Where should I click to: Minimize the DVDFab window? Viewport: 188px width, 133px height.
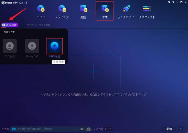pos(177,2)
